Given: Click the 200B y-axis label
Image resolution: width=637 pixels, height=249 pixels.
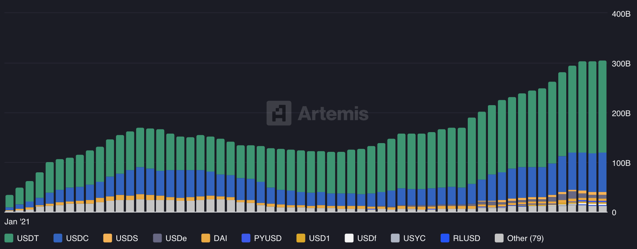Looking at the screenshot, I should [621, 113].
